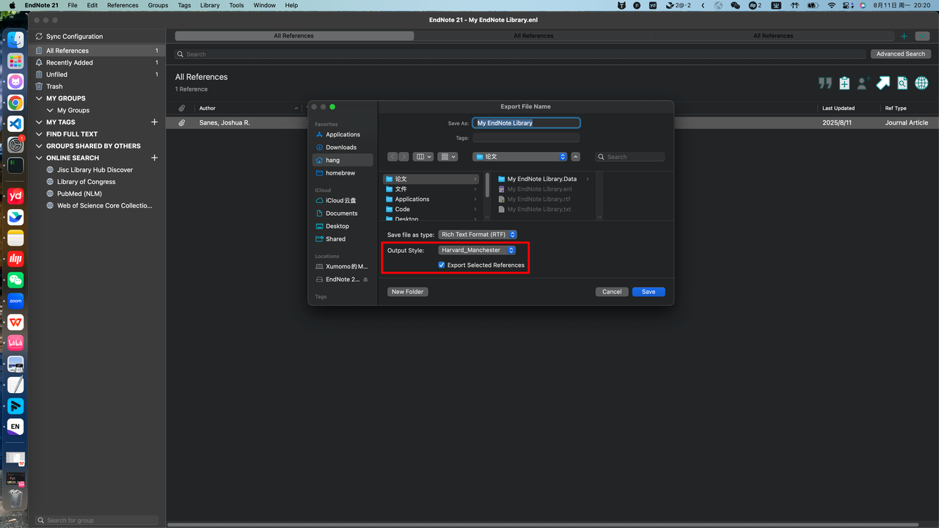Screen dimensions: 939x528
Task: Click the Find Full Text document-magnifier icon
Action: [x=902, y=83]
